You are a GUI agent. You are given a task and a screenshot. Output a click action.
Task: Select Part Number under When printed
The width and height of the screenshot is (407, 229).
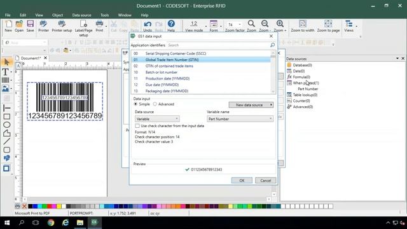click(x=308, y=89)
